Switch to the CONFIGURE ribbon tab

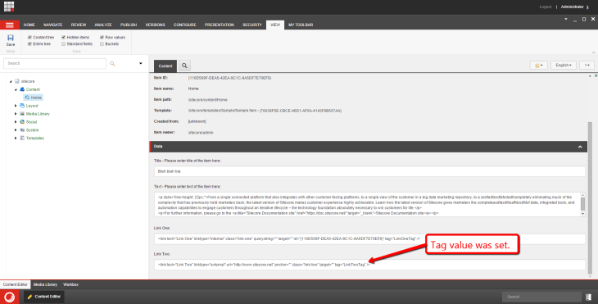(x=185, y=25)
